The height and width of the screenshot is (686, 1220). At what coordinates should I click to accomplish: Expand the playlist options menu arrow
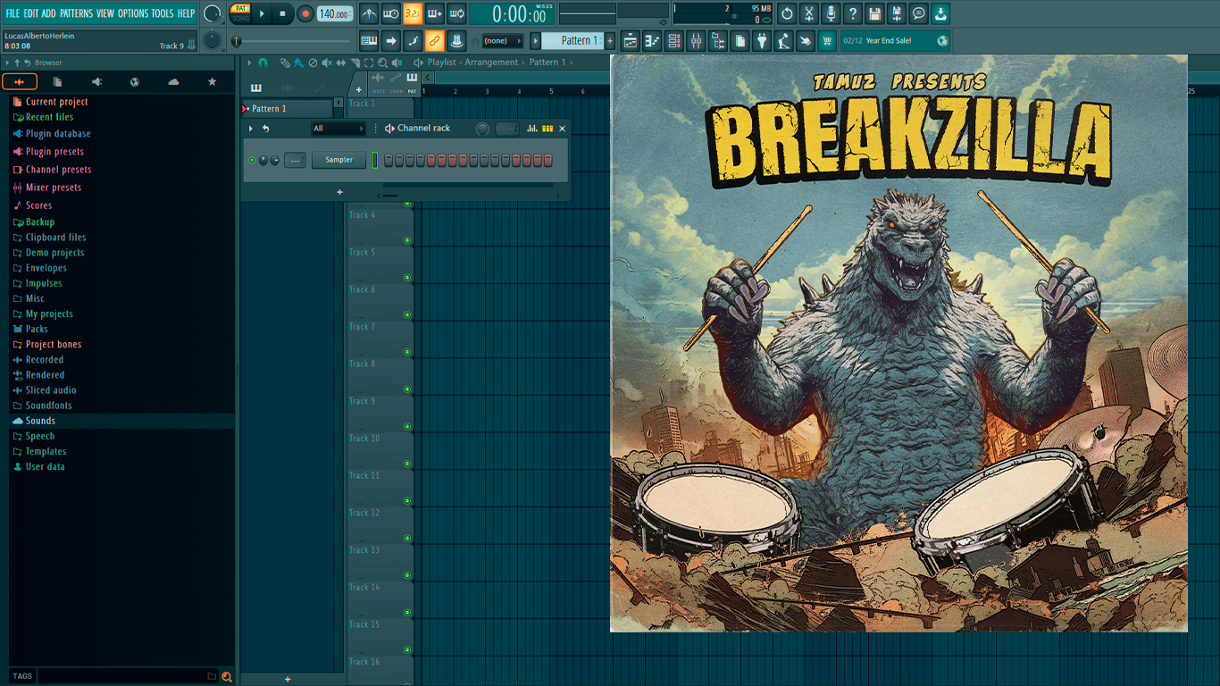point(249,63)
